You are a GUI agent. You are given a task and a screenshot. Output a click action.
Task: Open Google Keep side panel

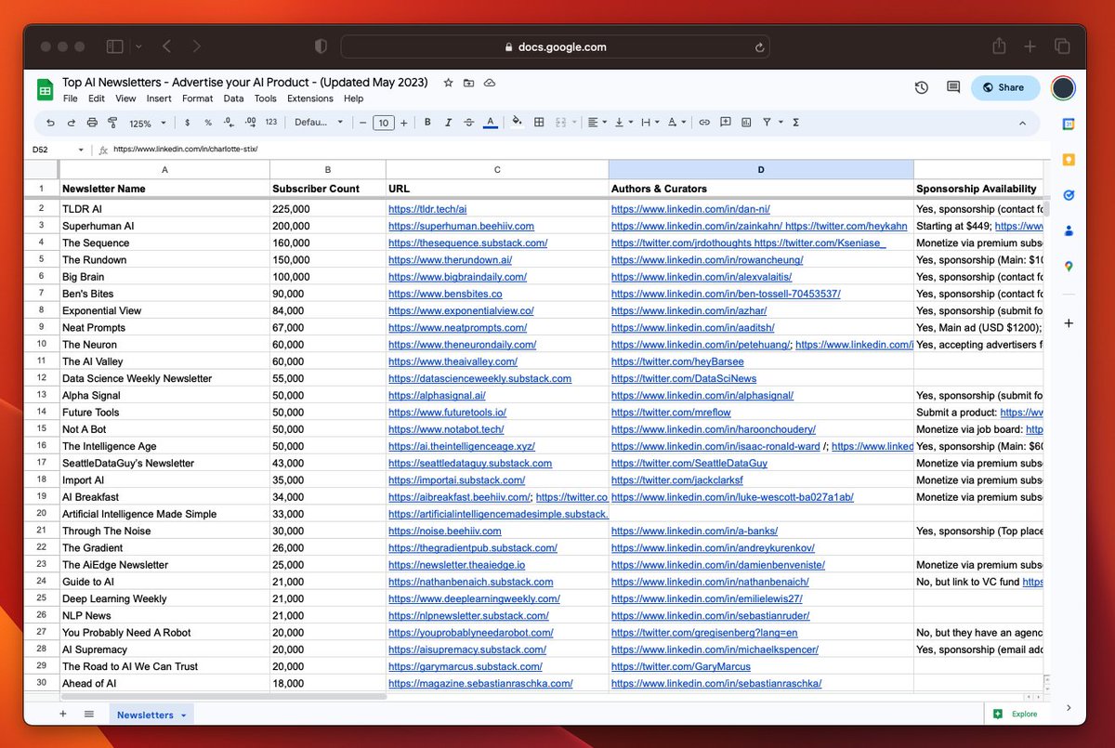point(1069,160)
